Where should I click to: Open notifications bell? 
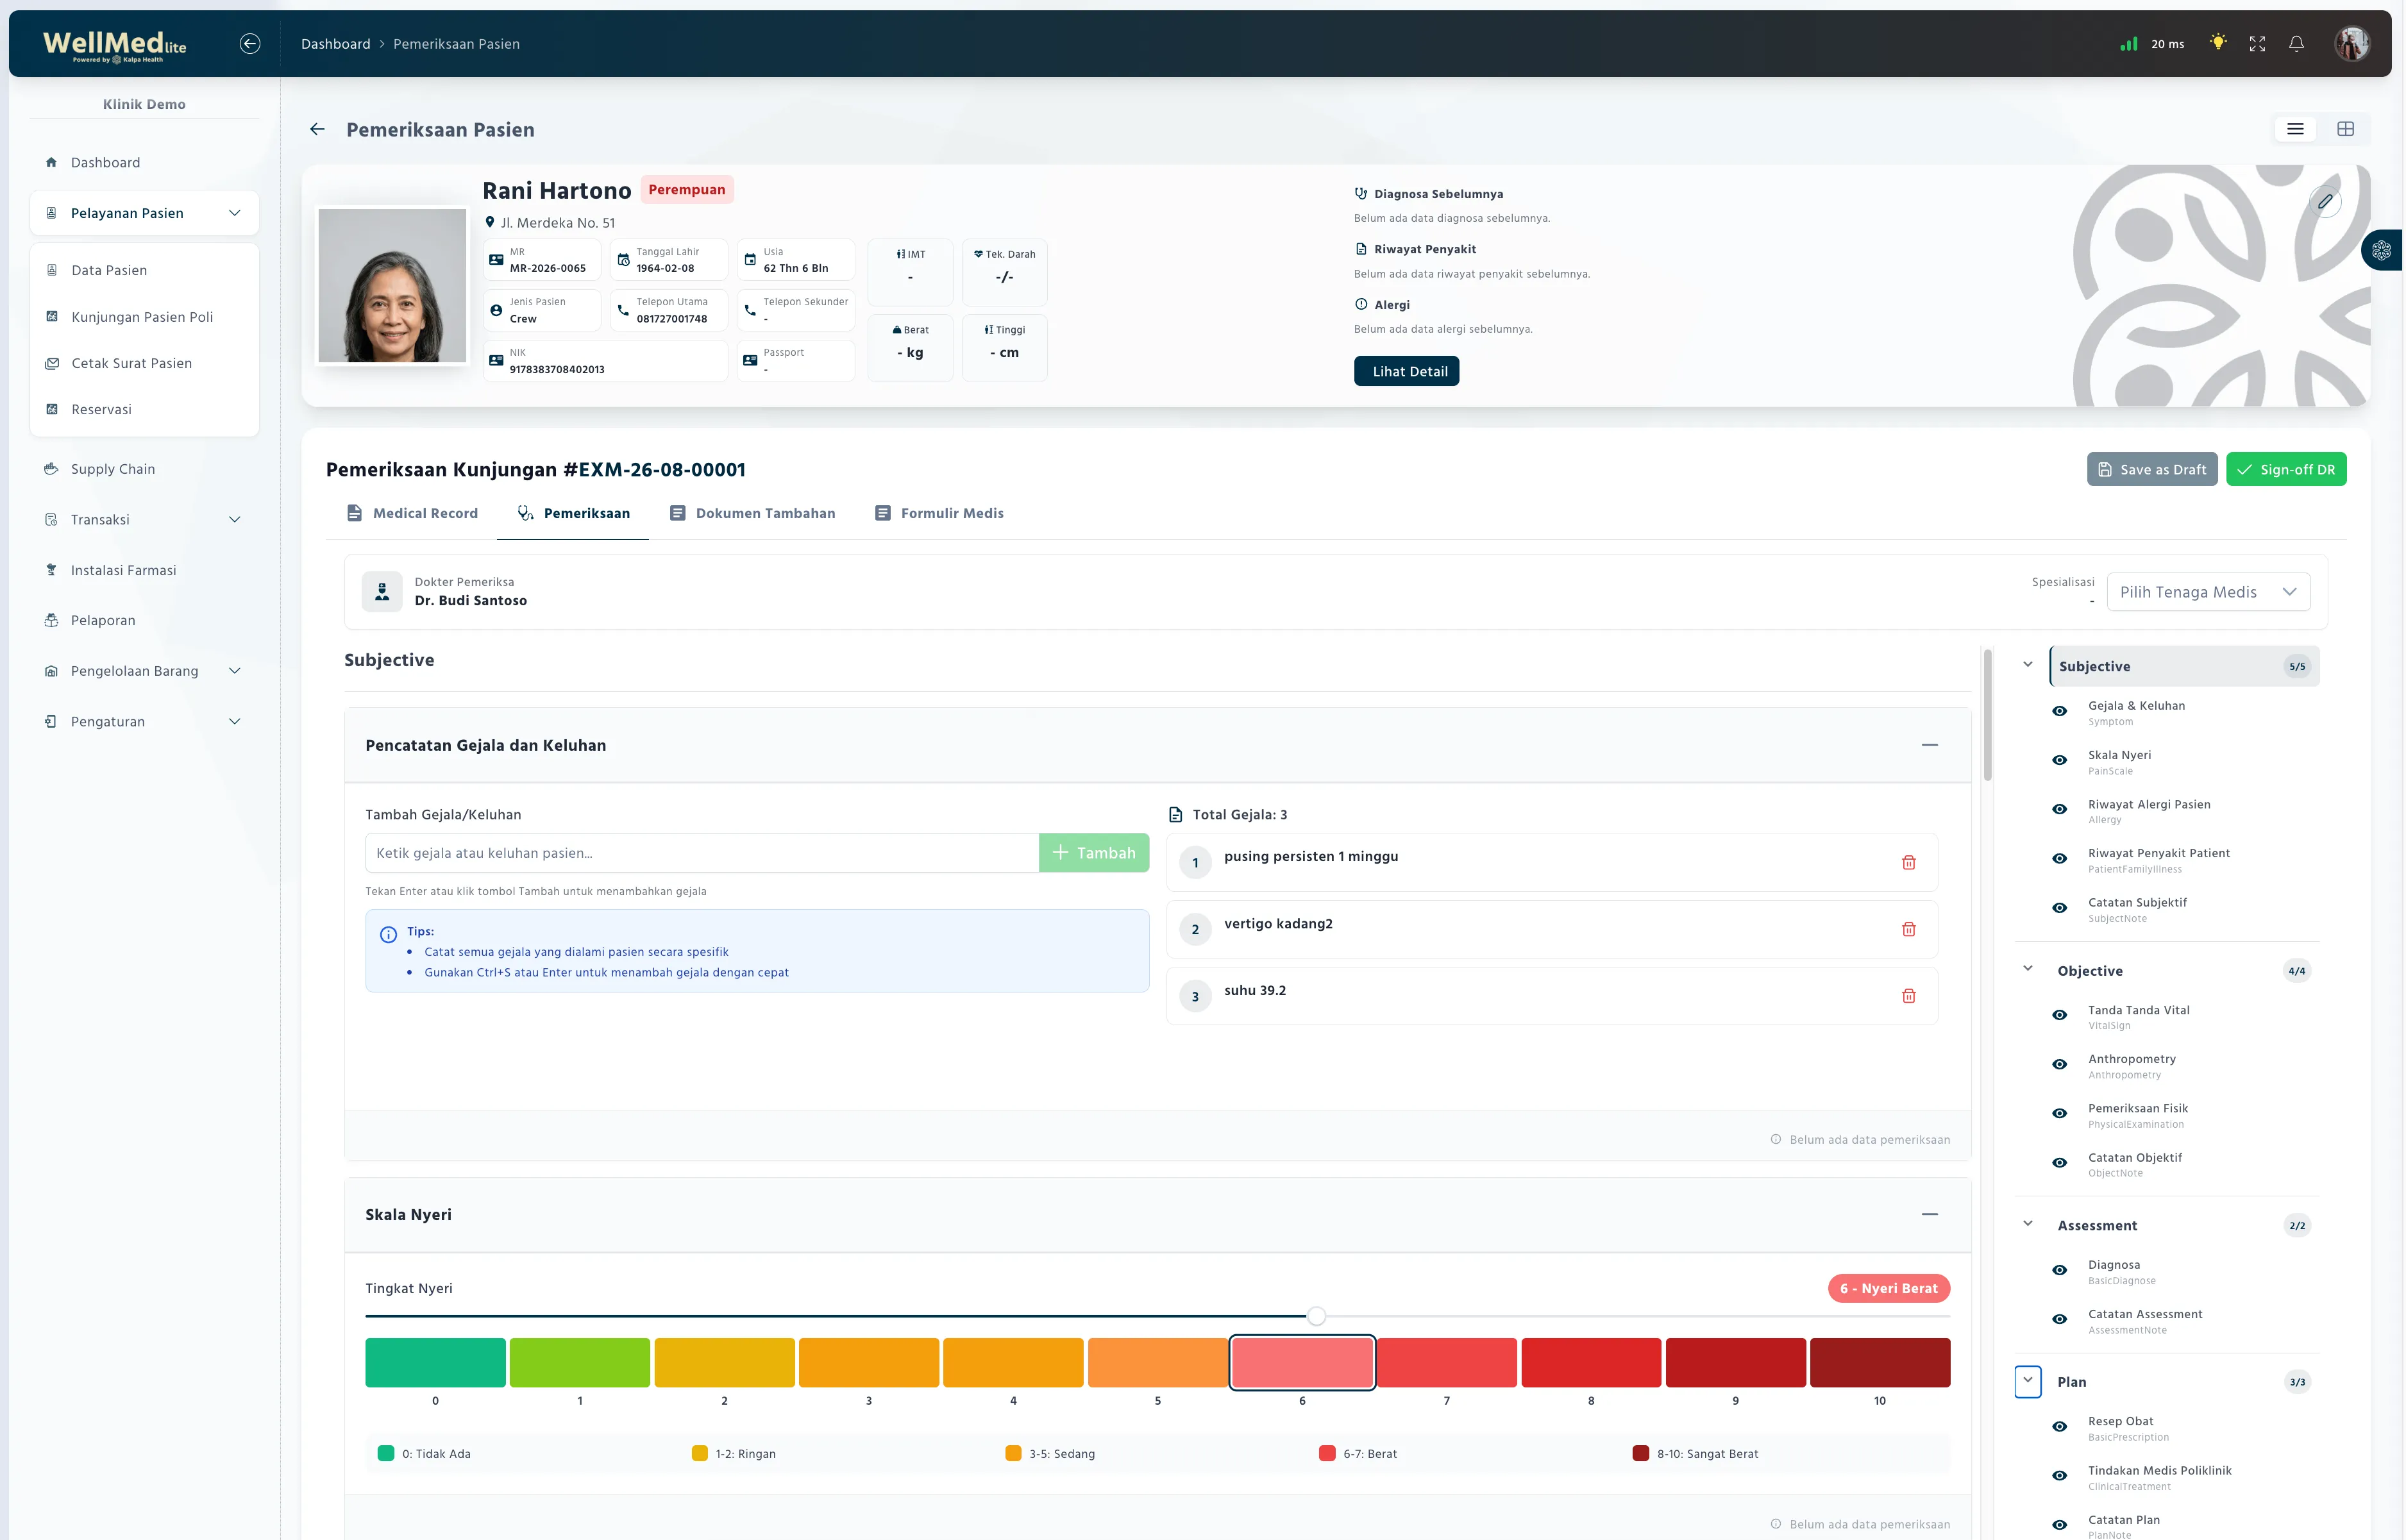2297,43
